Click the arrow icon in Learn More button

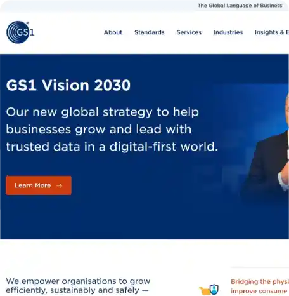tap(59, 185)
